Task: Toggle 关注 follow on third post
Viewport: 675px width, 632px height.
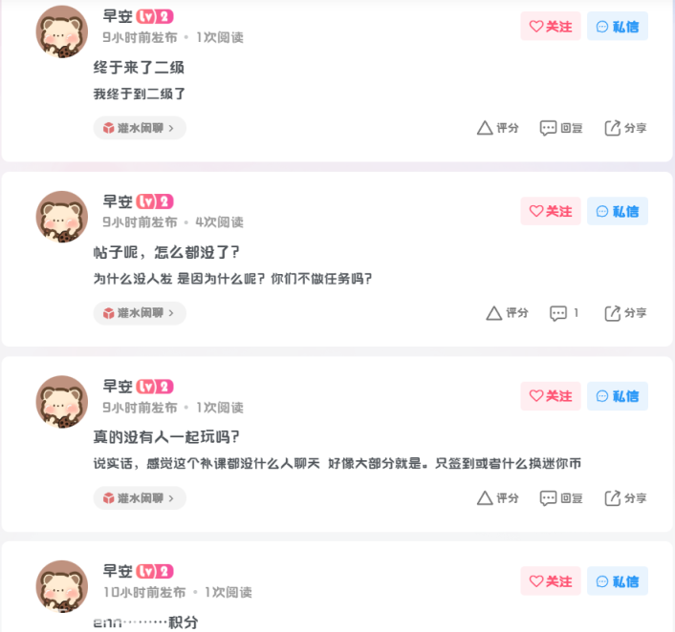Action: click(551, 396)
